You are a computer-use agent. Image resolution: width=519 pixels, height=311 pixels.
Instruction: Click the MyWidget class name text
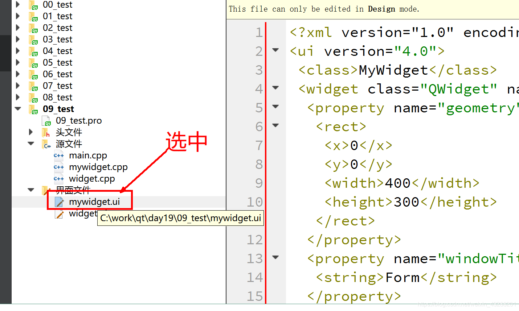(393, 70)
